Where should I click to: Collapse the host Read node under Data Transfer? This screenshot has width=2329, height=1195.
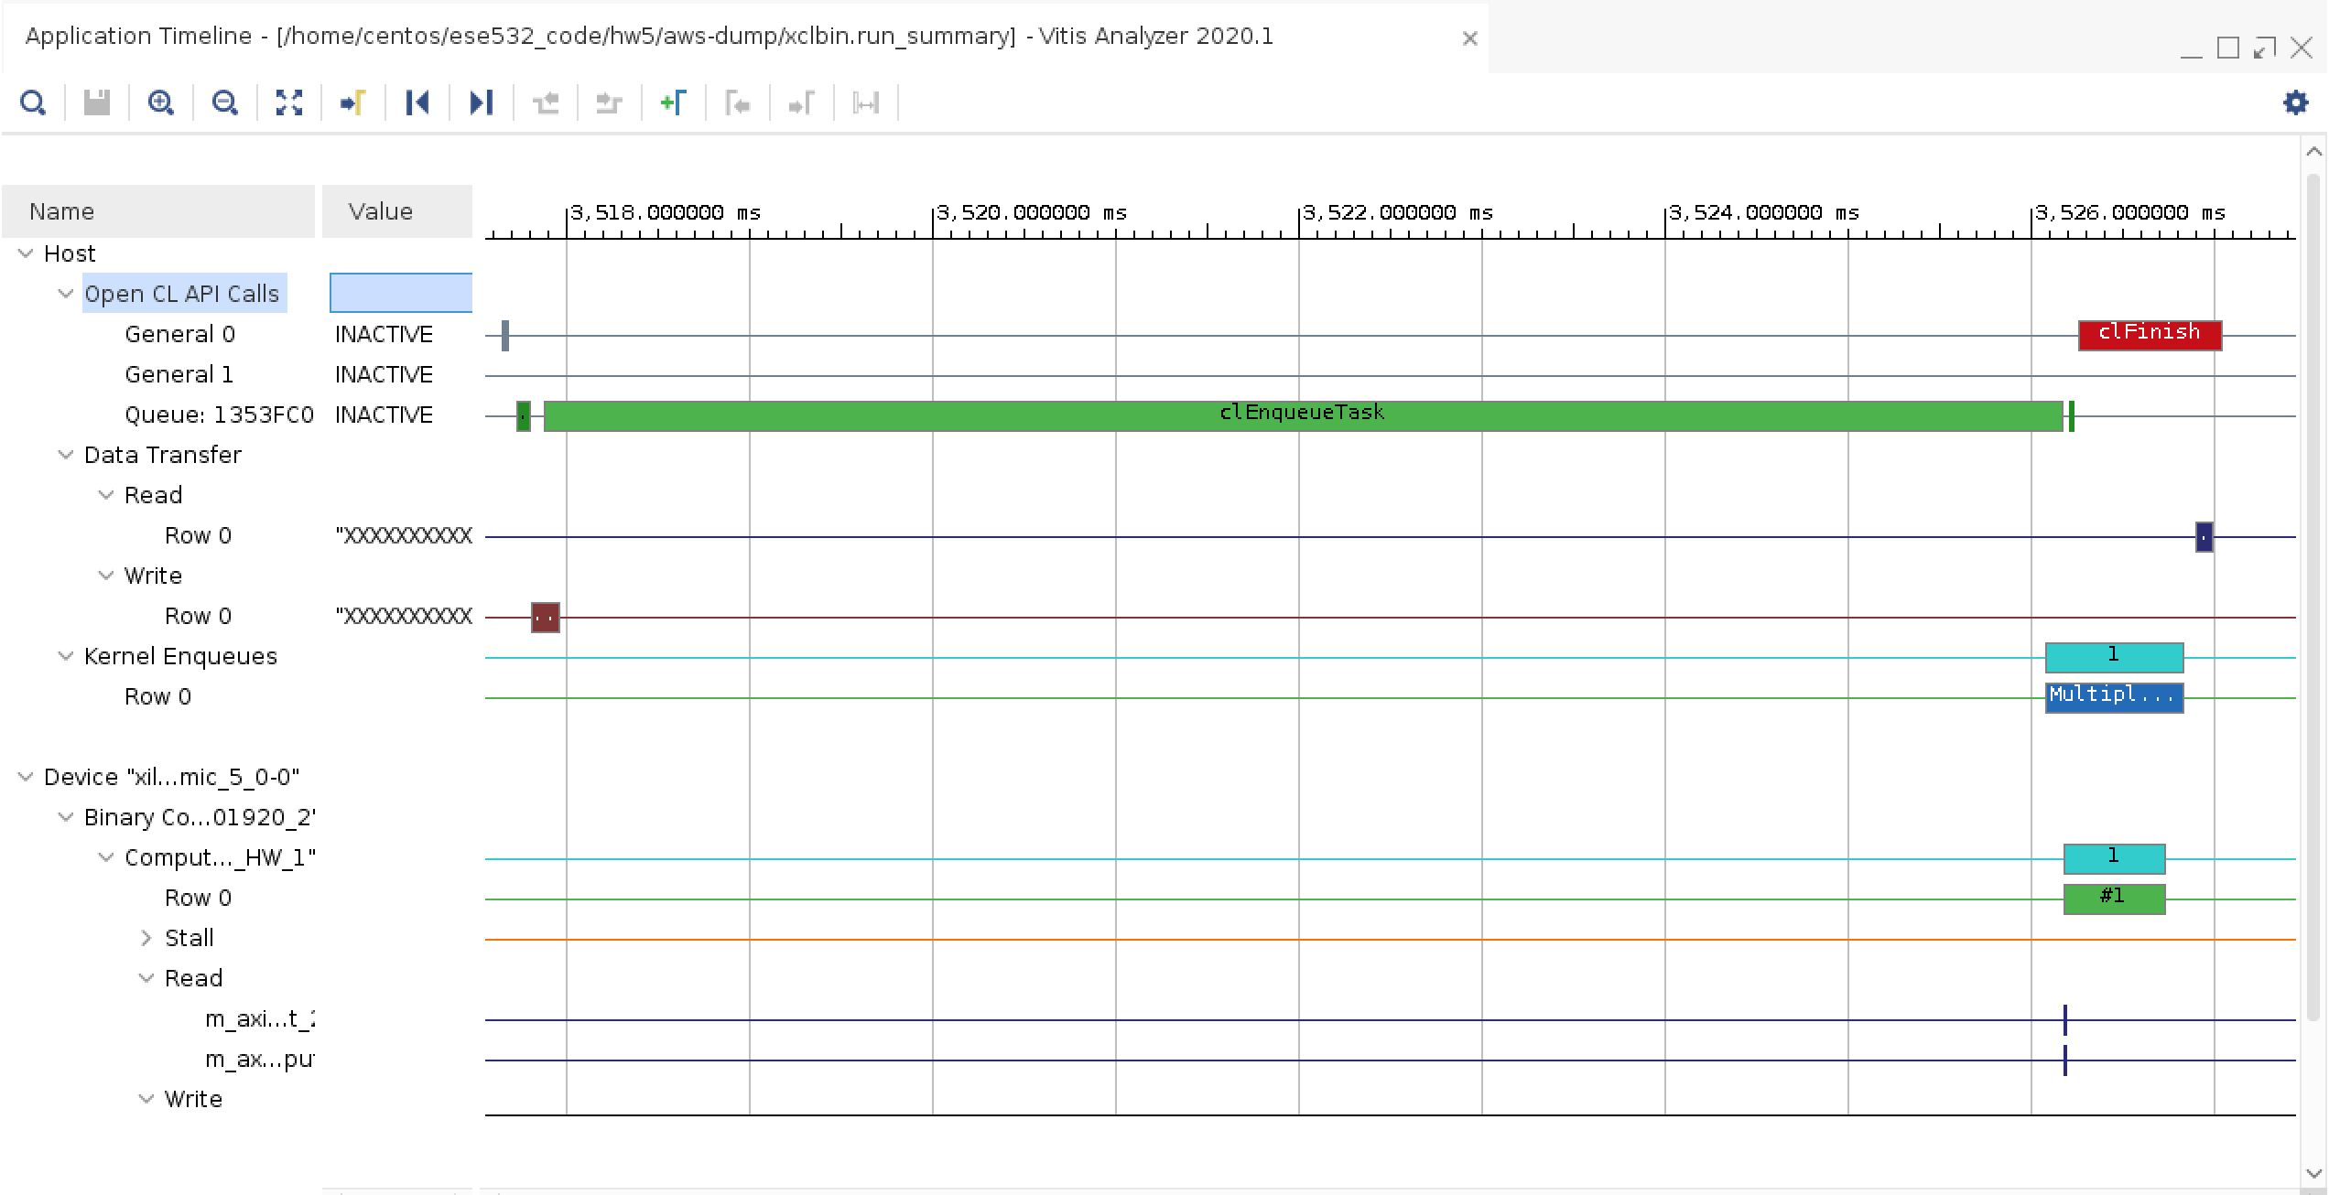106,495
